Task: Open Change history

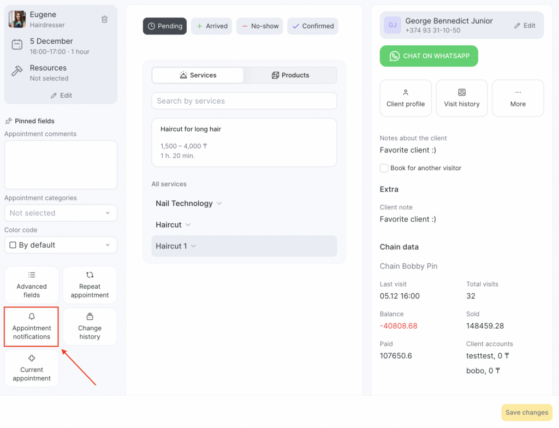Action: (90, 326)
